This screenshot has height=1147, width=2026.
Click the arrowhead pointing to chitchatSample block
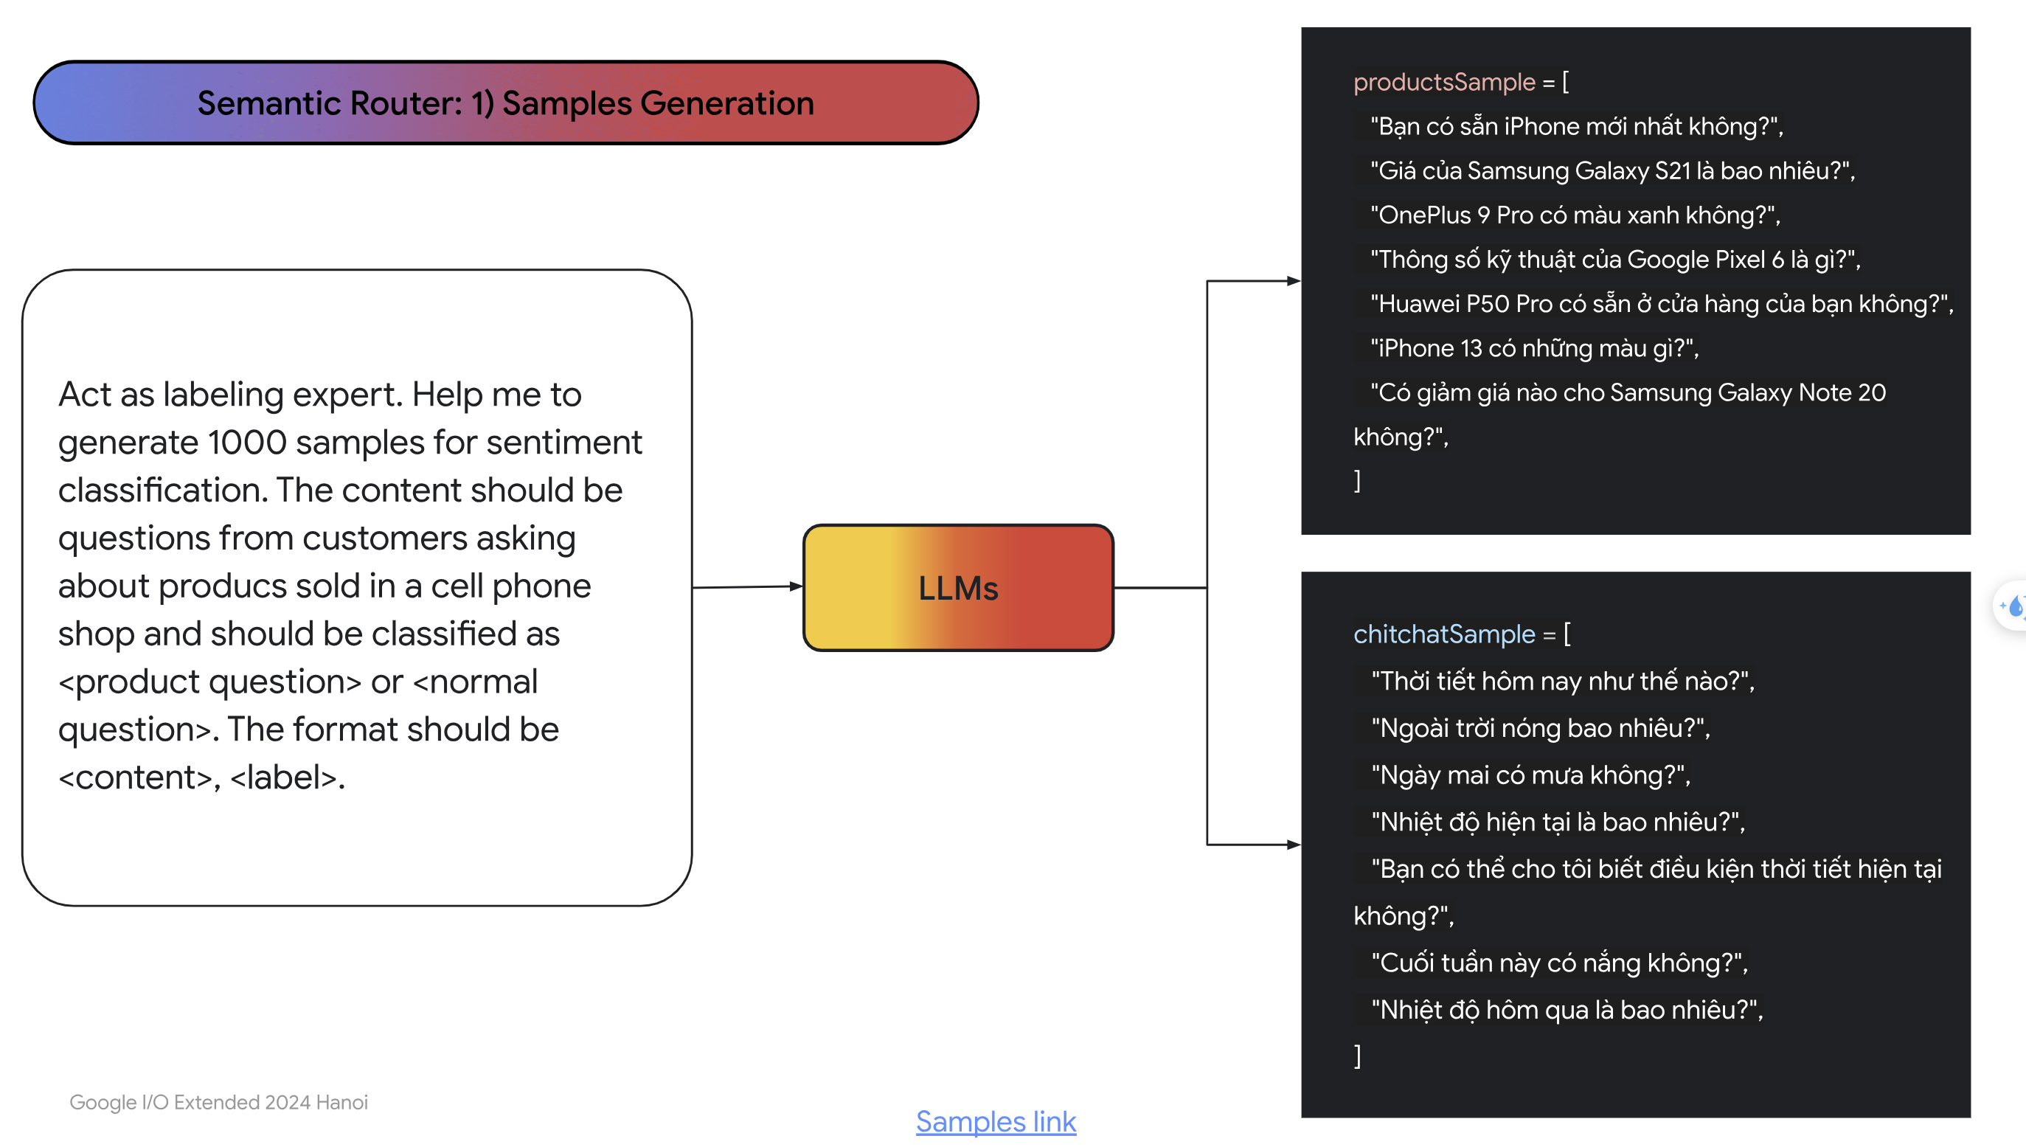coord(1294,845)
